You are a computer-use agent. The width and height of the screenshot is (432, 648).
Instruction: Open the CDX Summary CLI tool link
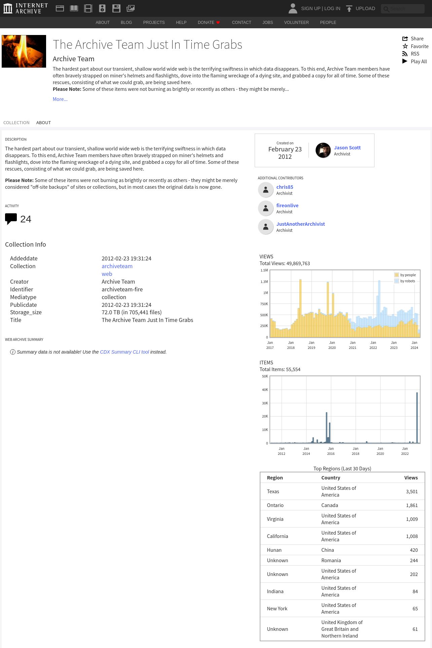click(124, 352)
